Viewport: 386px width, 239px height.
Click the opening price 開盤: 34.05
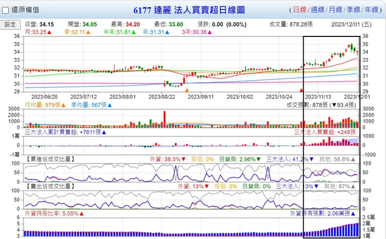[82, 24]
